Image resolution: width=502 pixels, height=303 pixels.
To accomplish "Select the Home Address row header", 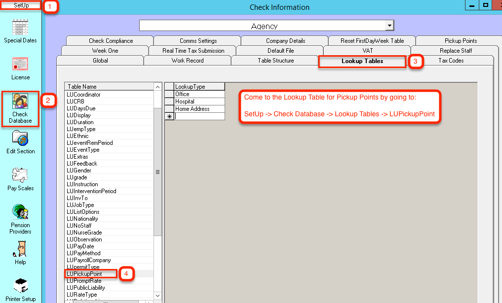I will (169, 109).
